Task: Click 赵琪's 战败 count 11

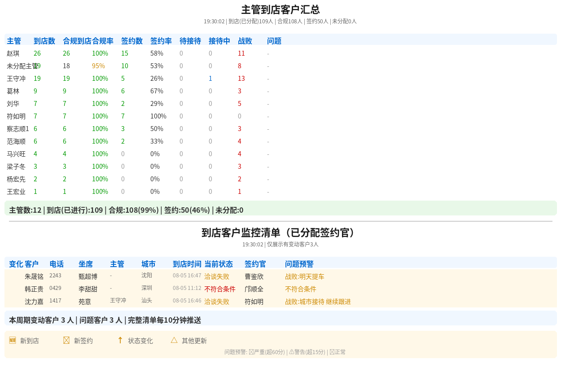Action: (241, 53)
